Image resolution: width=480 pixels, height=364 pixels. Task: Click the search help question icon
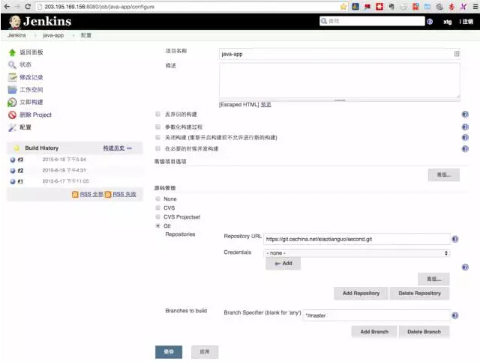pos(430,22)
